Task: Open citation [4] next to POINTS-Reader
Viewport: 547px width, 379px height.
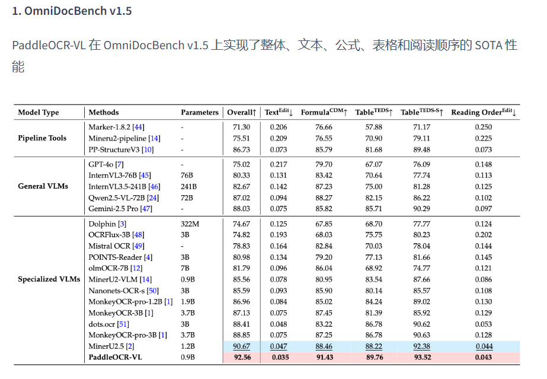Action: tap(148, 257)
